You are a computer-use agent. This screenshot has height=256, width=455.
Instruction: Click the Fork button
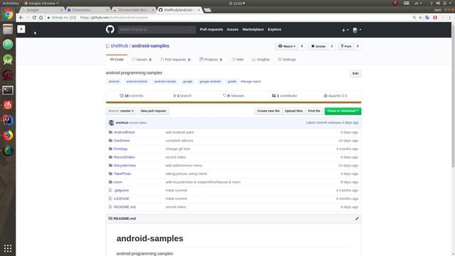346,46
